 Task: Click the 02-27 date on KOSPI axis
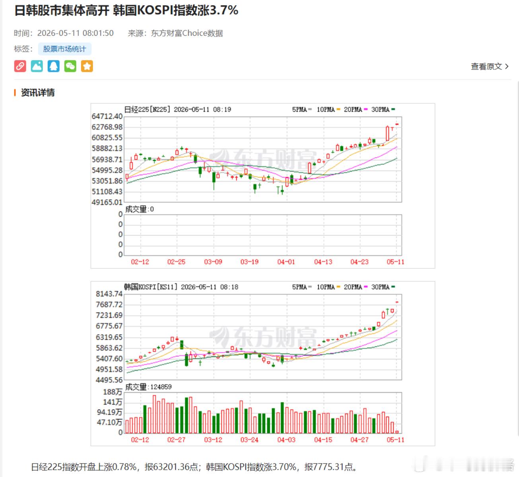(x=176, y=440)
